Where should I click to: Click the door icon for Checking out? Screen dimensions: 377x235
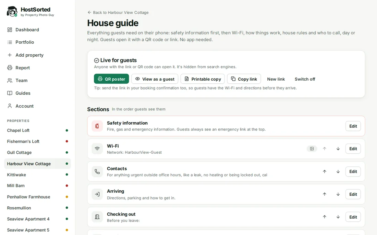pos(97,217)
